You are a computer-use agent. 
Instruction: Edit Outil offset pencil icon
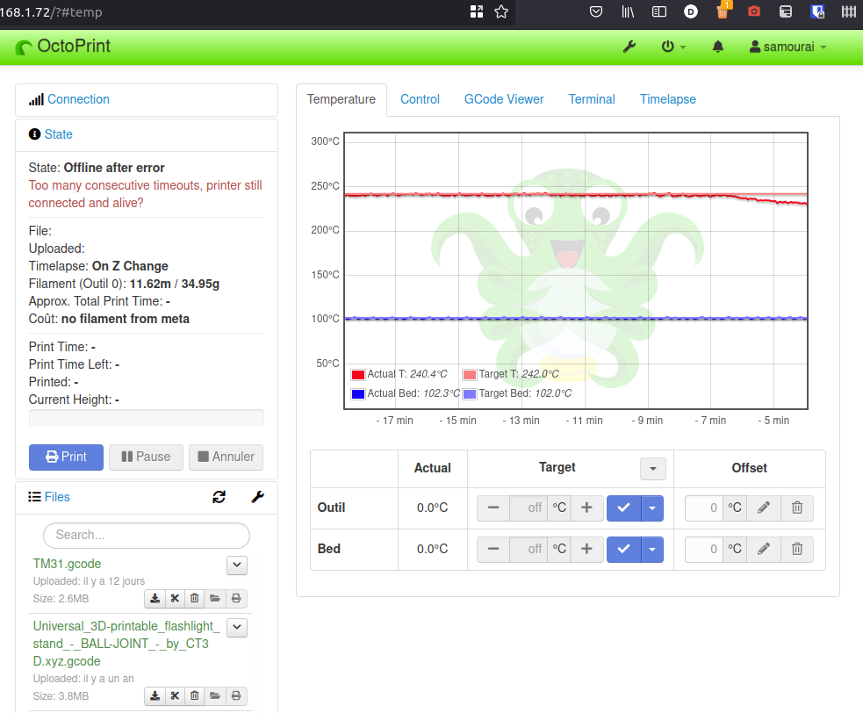coord(764,508)
